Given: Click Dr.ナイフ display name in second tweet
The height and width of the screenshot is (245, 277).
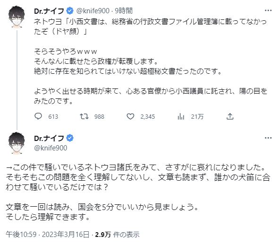Looking at the screenshot, I should pos(49,138).
